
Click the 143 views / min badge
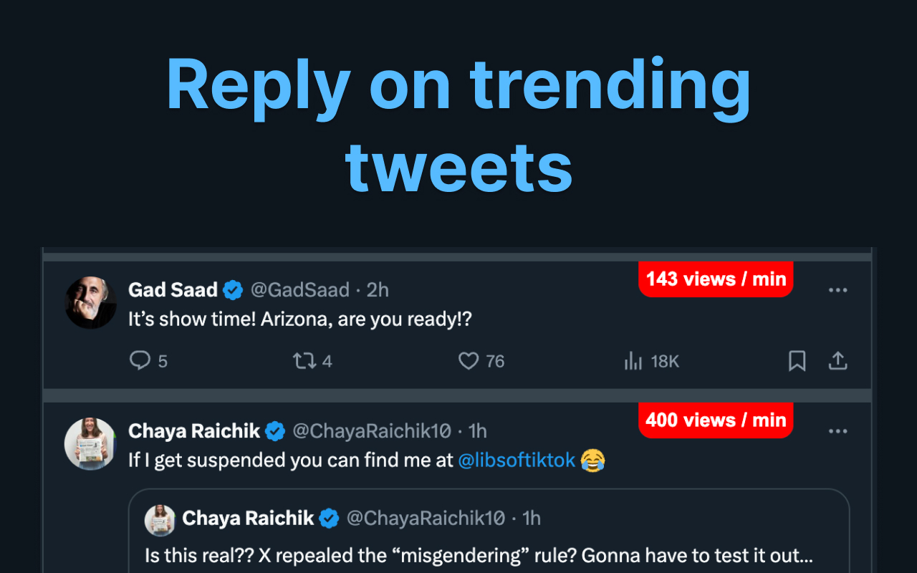[x=716, y=279]
